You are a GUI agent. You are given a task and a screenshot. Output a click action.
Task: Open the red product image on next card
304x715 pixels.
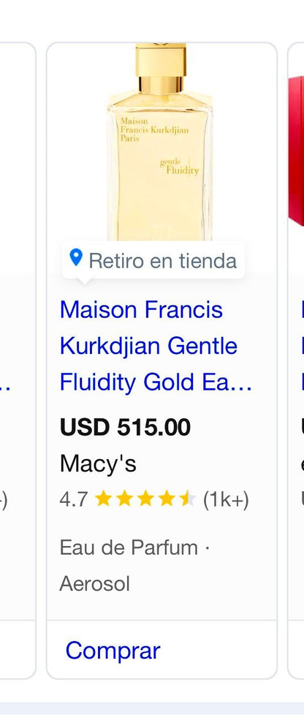(x=296, y=151)
